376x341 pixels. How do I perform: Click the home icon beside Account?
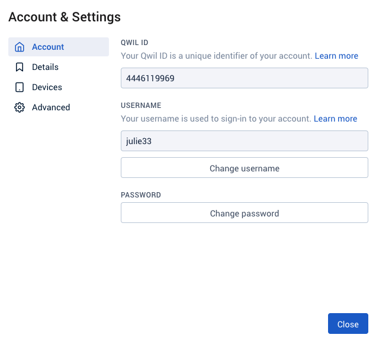[x=20, y=47]
